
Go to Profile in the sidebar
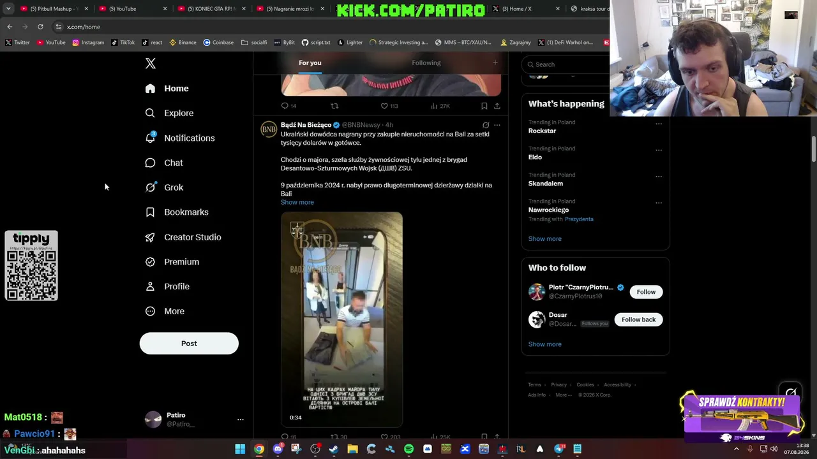pyautogui.click(x=167, y=286)
